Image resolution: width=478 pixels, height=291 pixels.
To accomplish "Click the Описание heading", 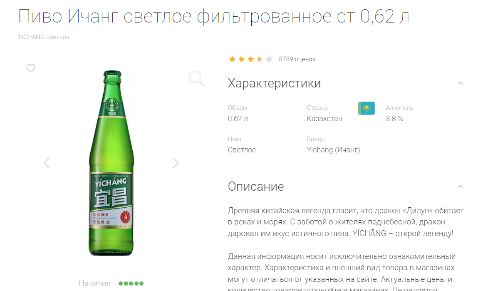I will tap(256, 187).
